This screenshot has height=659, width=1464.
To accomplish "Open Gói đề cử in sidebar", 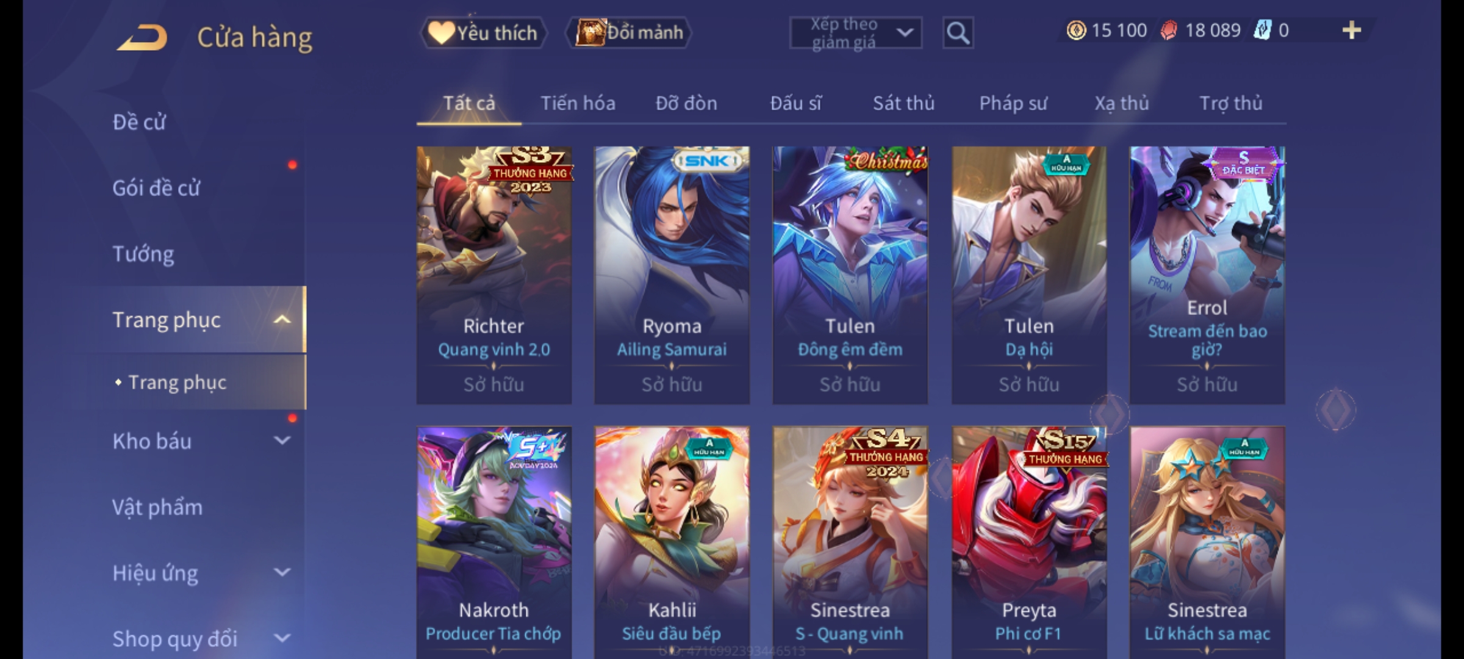I will pyautogui.click(x=156, y=187).
